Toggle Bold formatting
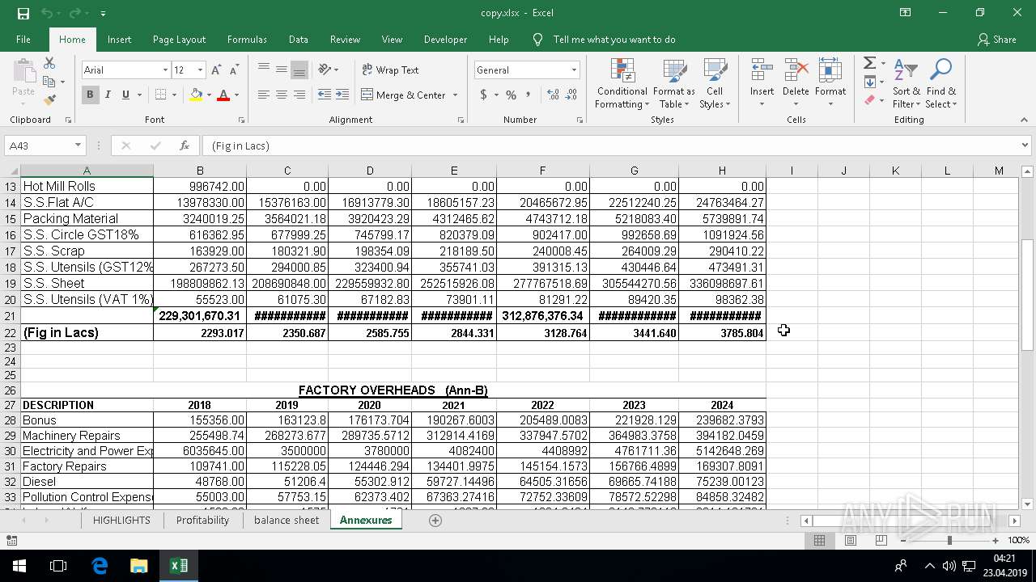The image size is (1036, 582). click(x=90, y=95)
